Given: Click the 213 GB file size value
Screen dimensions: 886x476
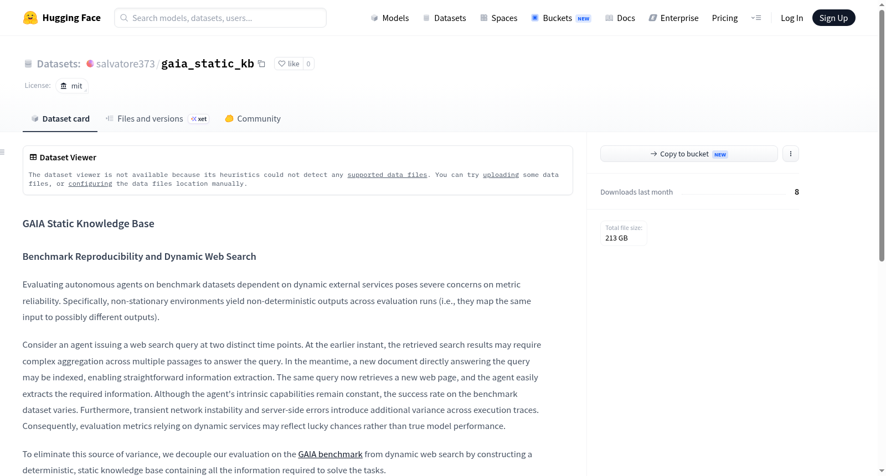Looking at the screenshot, I should [616, 238].
